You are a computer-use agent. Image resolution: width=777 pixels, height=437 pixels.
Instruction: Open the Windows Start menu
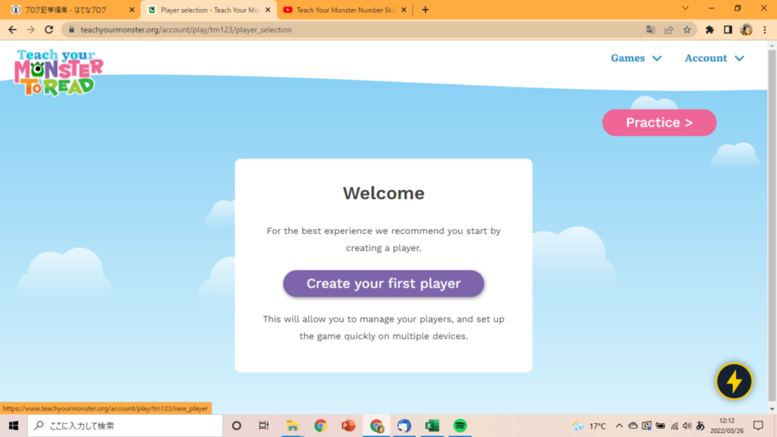[14, 426]
